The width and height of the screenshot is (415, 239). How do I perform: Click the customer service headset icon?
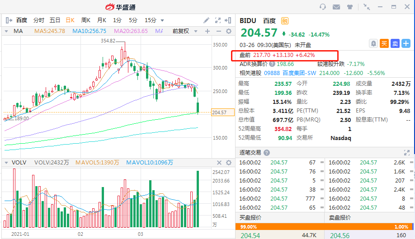(x=323, y=7)
